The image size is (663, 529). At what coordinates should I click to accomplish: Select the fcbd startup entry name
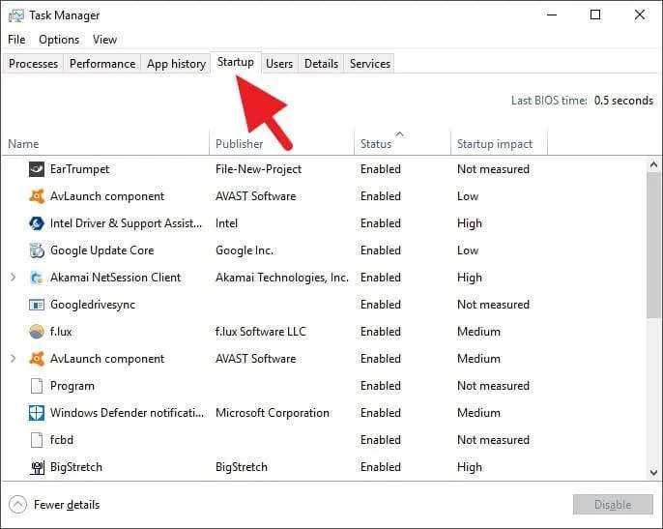[x=61, y=440]
